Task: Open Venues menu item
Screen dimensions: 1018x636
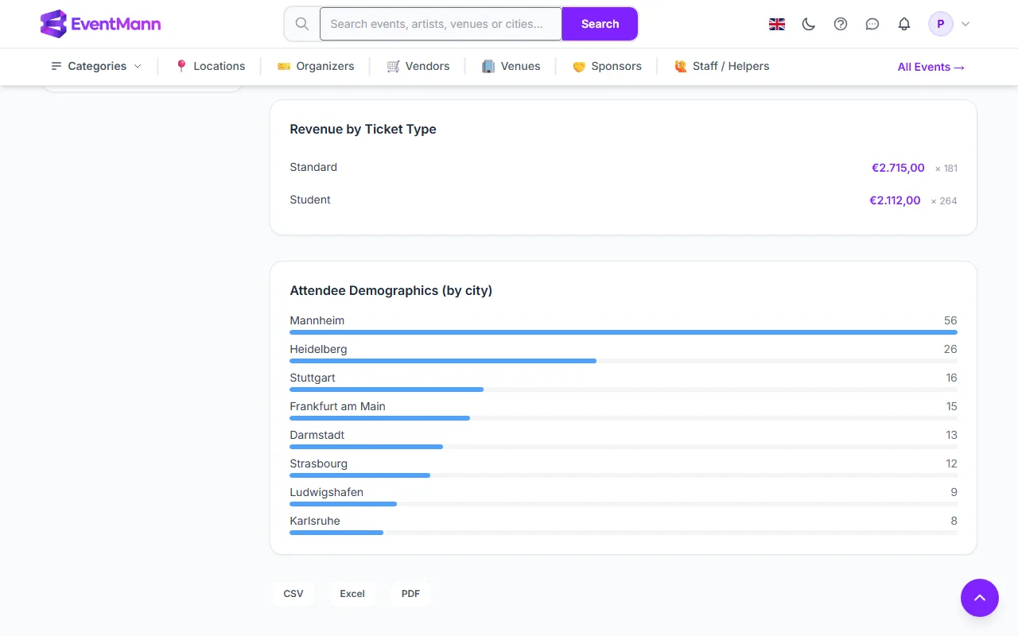Action: 511,66
